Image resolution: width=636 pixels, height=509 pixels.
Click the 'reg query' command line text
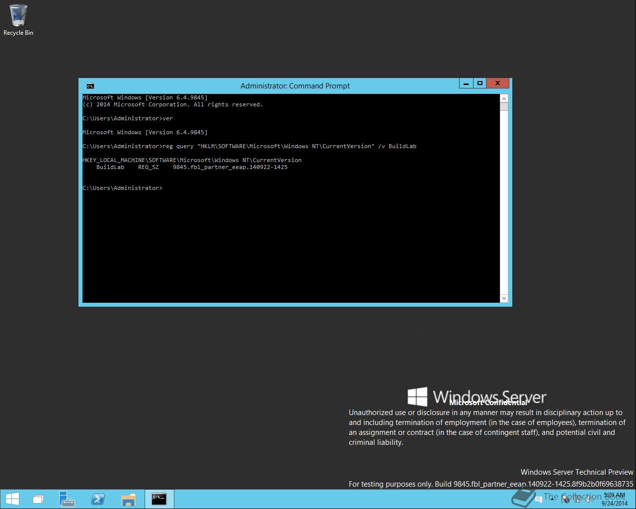click(x=290, y=146)
